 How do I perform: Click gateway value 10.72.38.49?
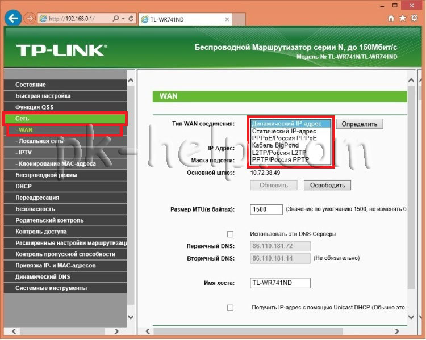pos(265,173)
